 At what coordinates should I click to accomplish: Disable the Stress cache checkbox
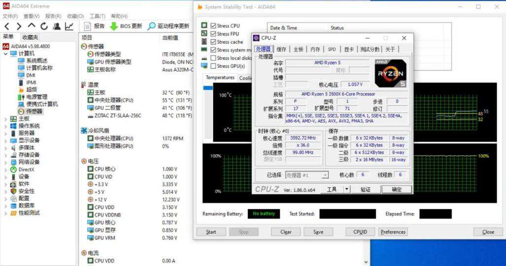[x=213, y=42]
